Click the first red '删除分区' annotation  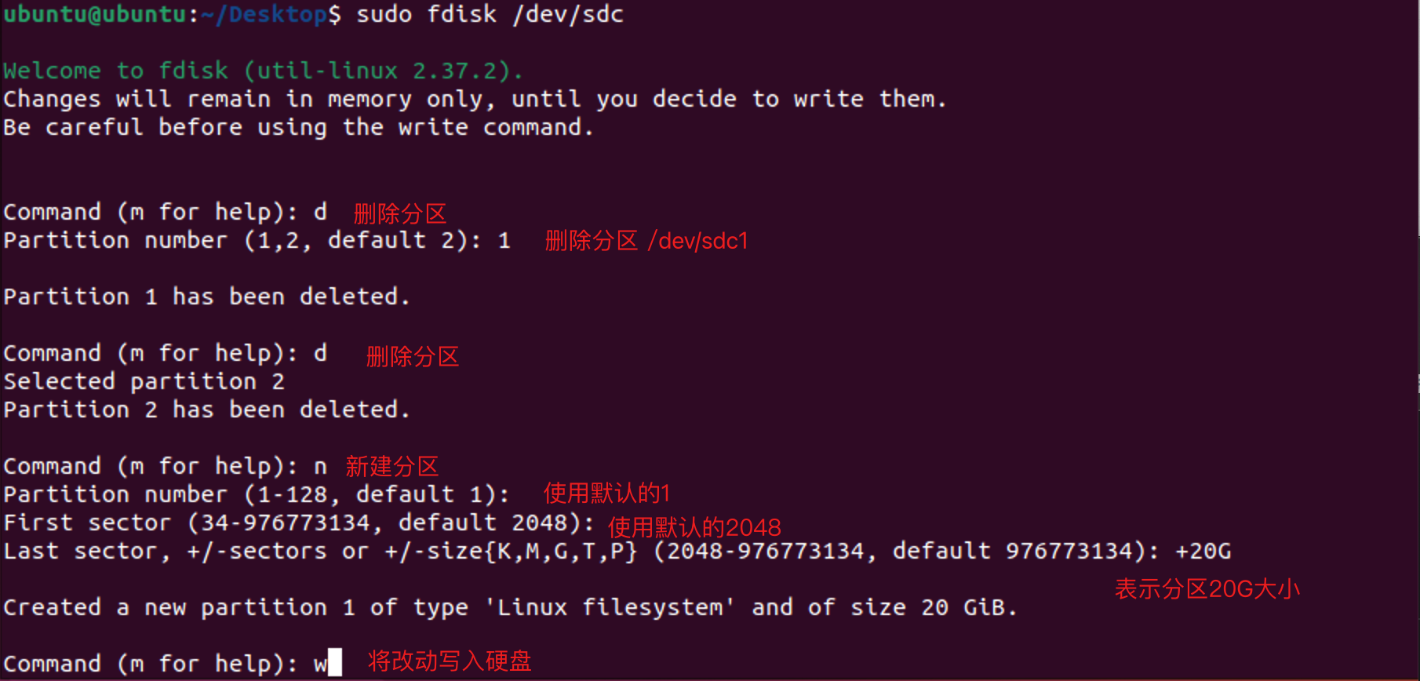point(400,213)
